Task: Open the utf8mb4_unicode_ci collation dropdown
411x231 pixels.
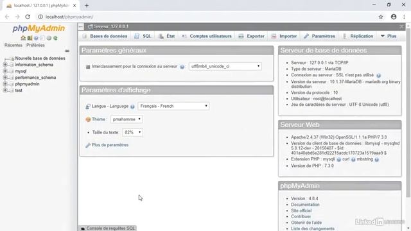Action: [225, 66]
